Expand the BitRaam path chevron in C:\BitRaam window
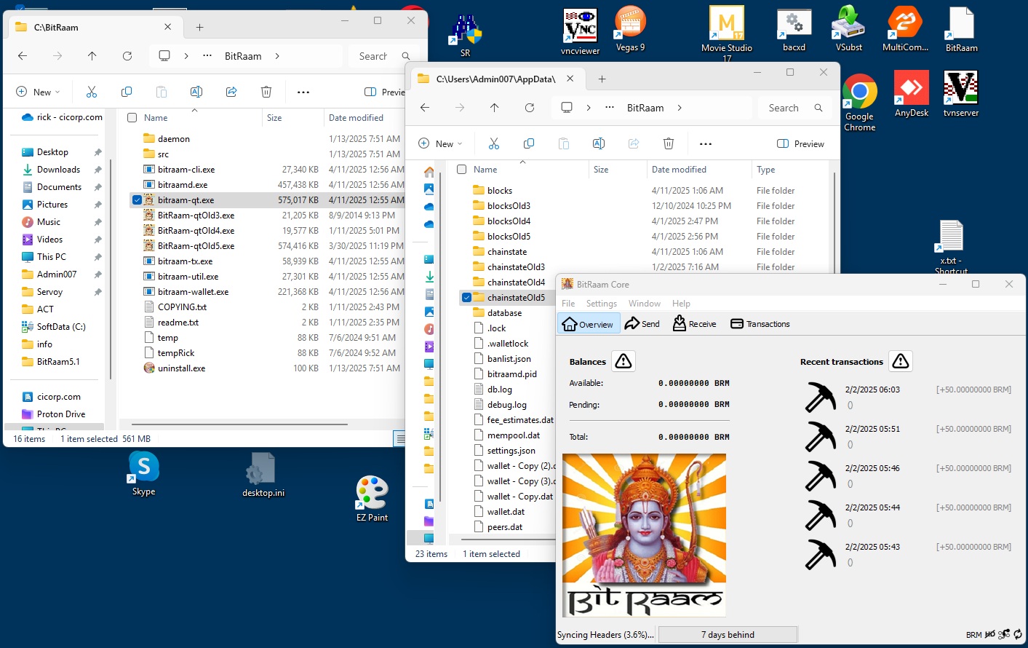The width and height of the screenshot is (1028, 648). [x=277, y=56]
